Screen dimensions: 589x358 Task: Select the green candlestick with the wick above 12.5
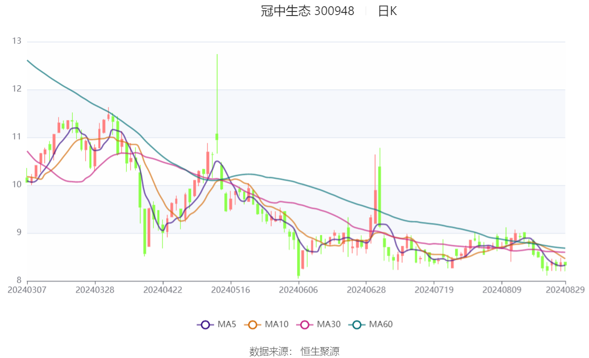tap(217, 137)
